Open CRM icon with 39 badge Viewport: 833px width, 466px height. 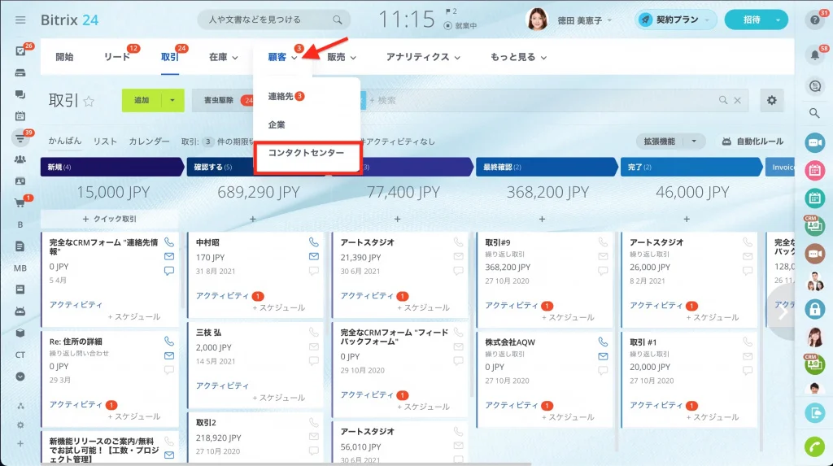tap(20, 138)
